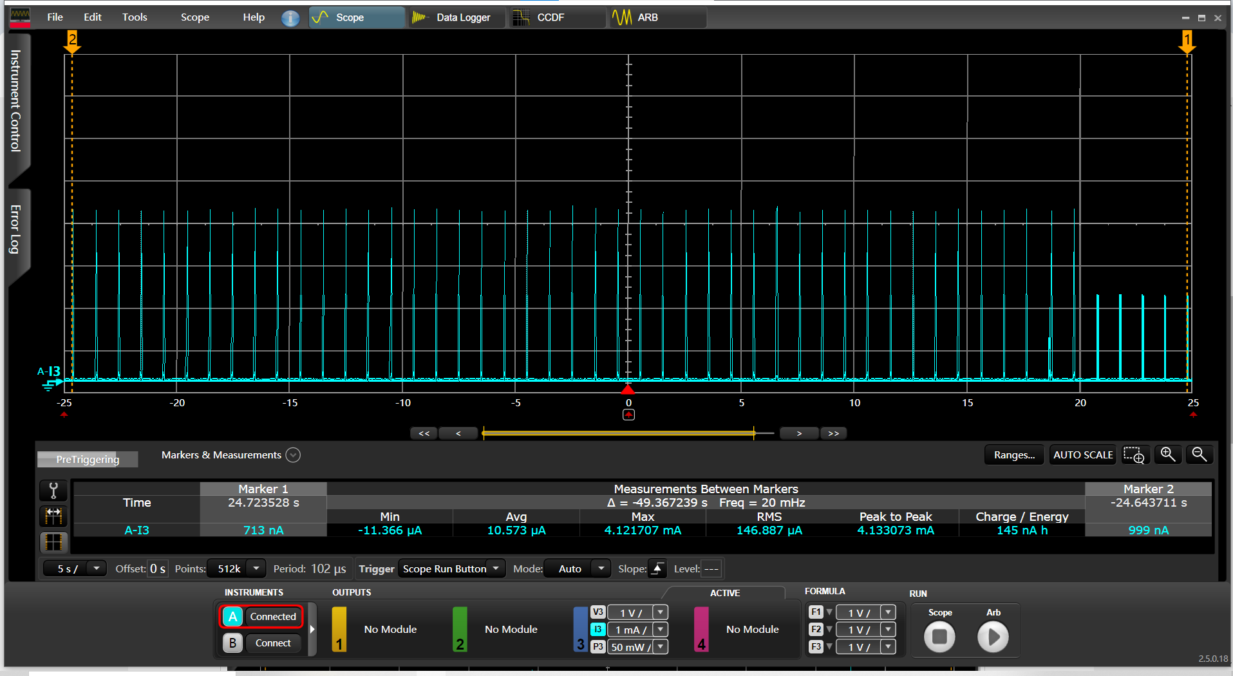The height and width of the screenshot is (676, 1233).
Task: Click output channel 3 blue swatch
Action: [x=581, y=629]
